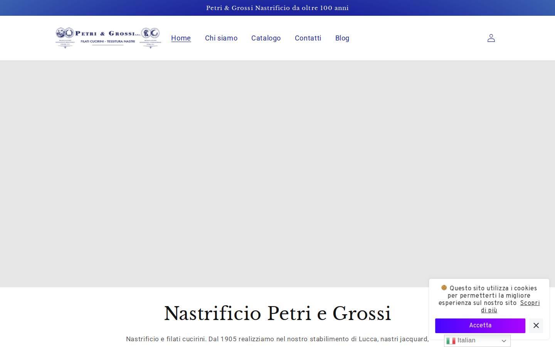Open the Italian language dropdown
555x347 pixels.
[x=477, y=341]
